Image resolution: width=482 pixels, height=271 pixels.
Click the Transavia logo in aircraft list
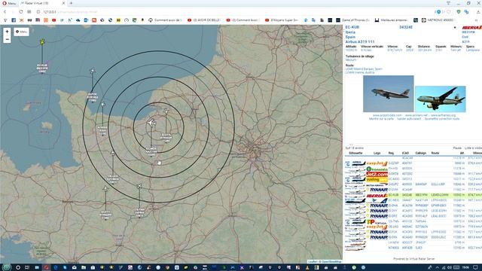click(x=377, y=169)
